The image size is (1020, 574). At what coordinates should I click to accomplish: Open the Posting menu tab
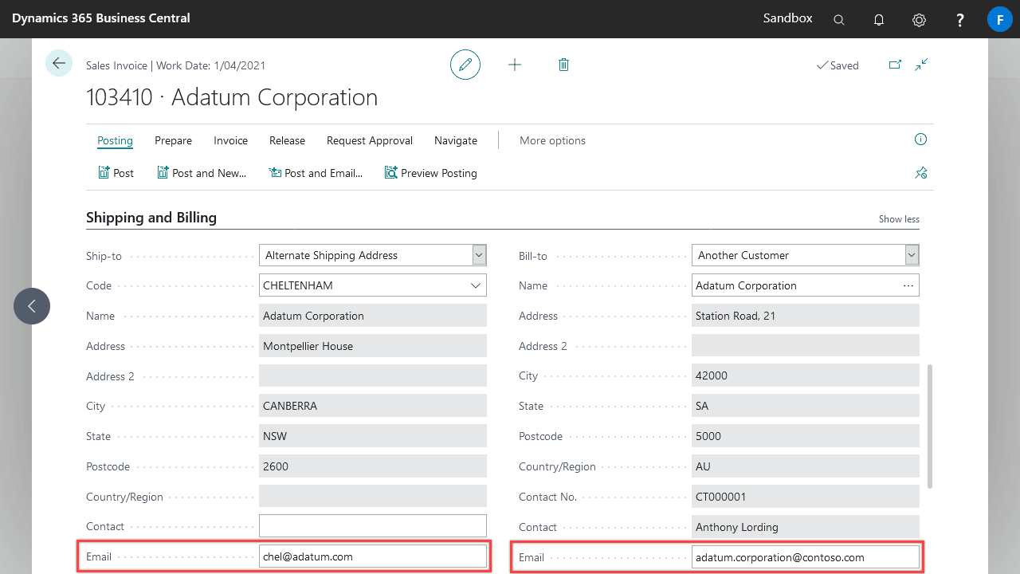click(x=115, y=140)
